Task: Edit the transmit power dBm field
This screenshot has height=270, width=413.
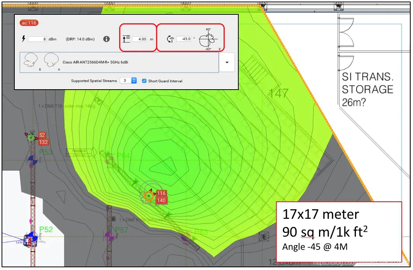Action: (37, 39)
